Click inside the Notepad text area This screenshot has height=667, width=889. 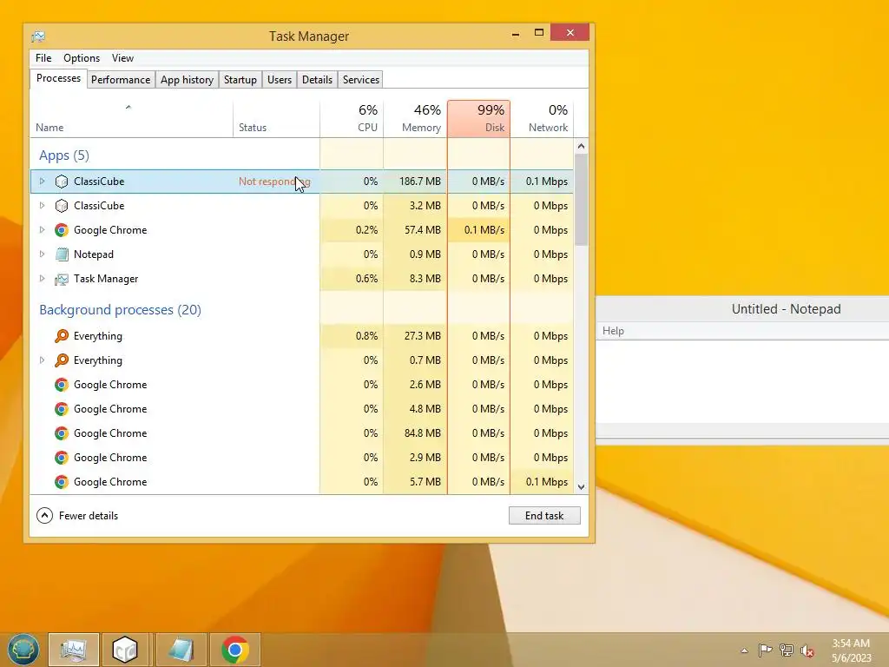click(743, 382)
